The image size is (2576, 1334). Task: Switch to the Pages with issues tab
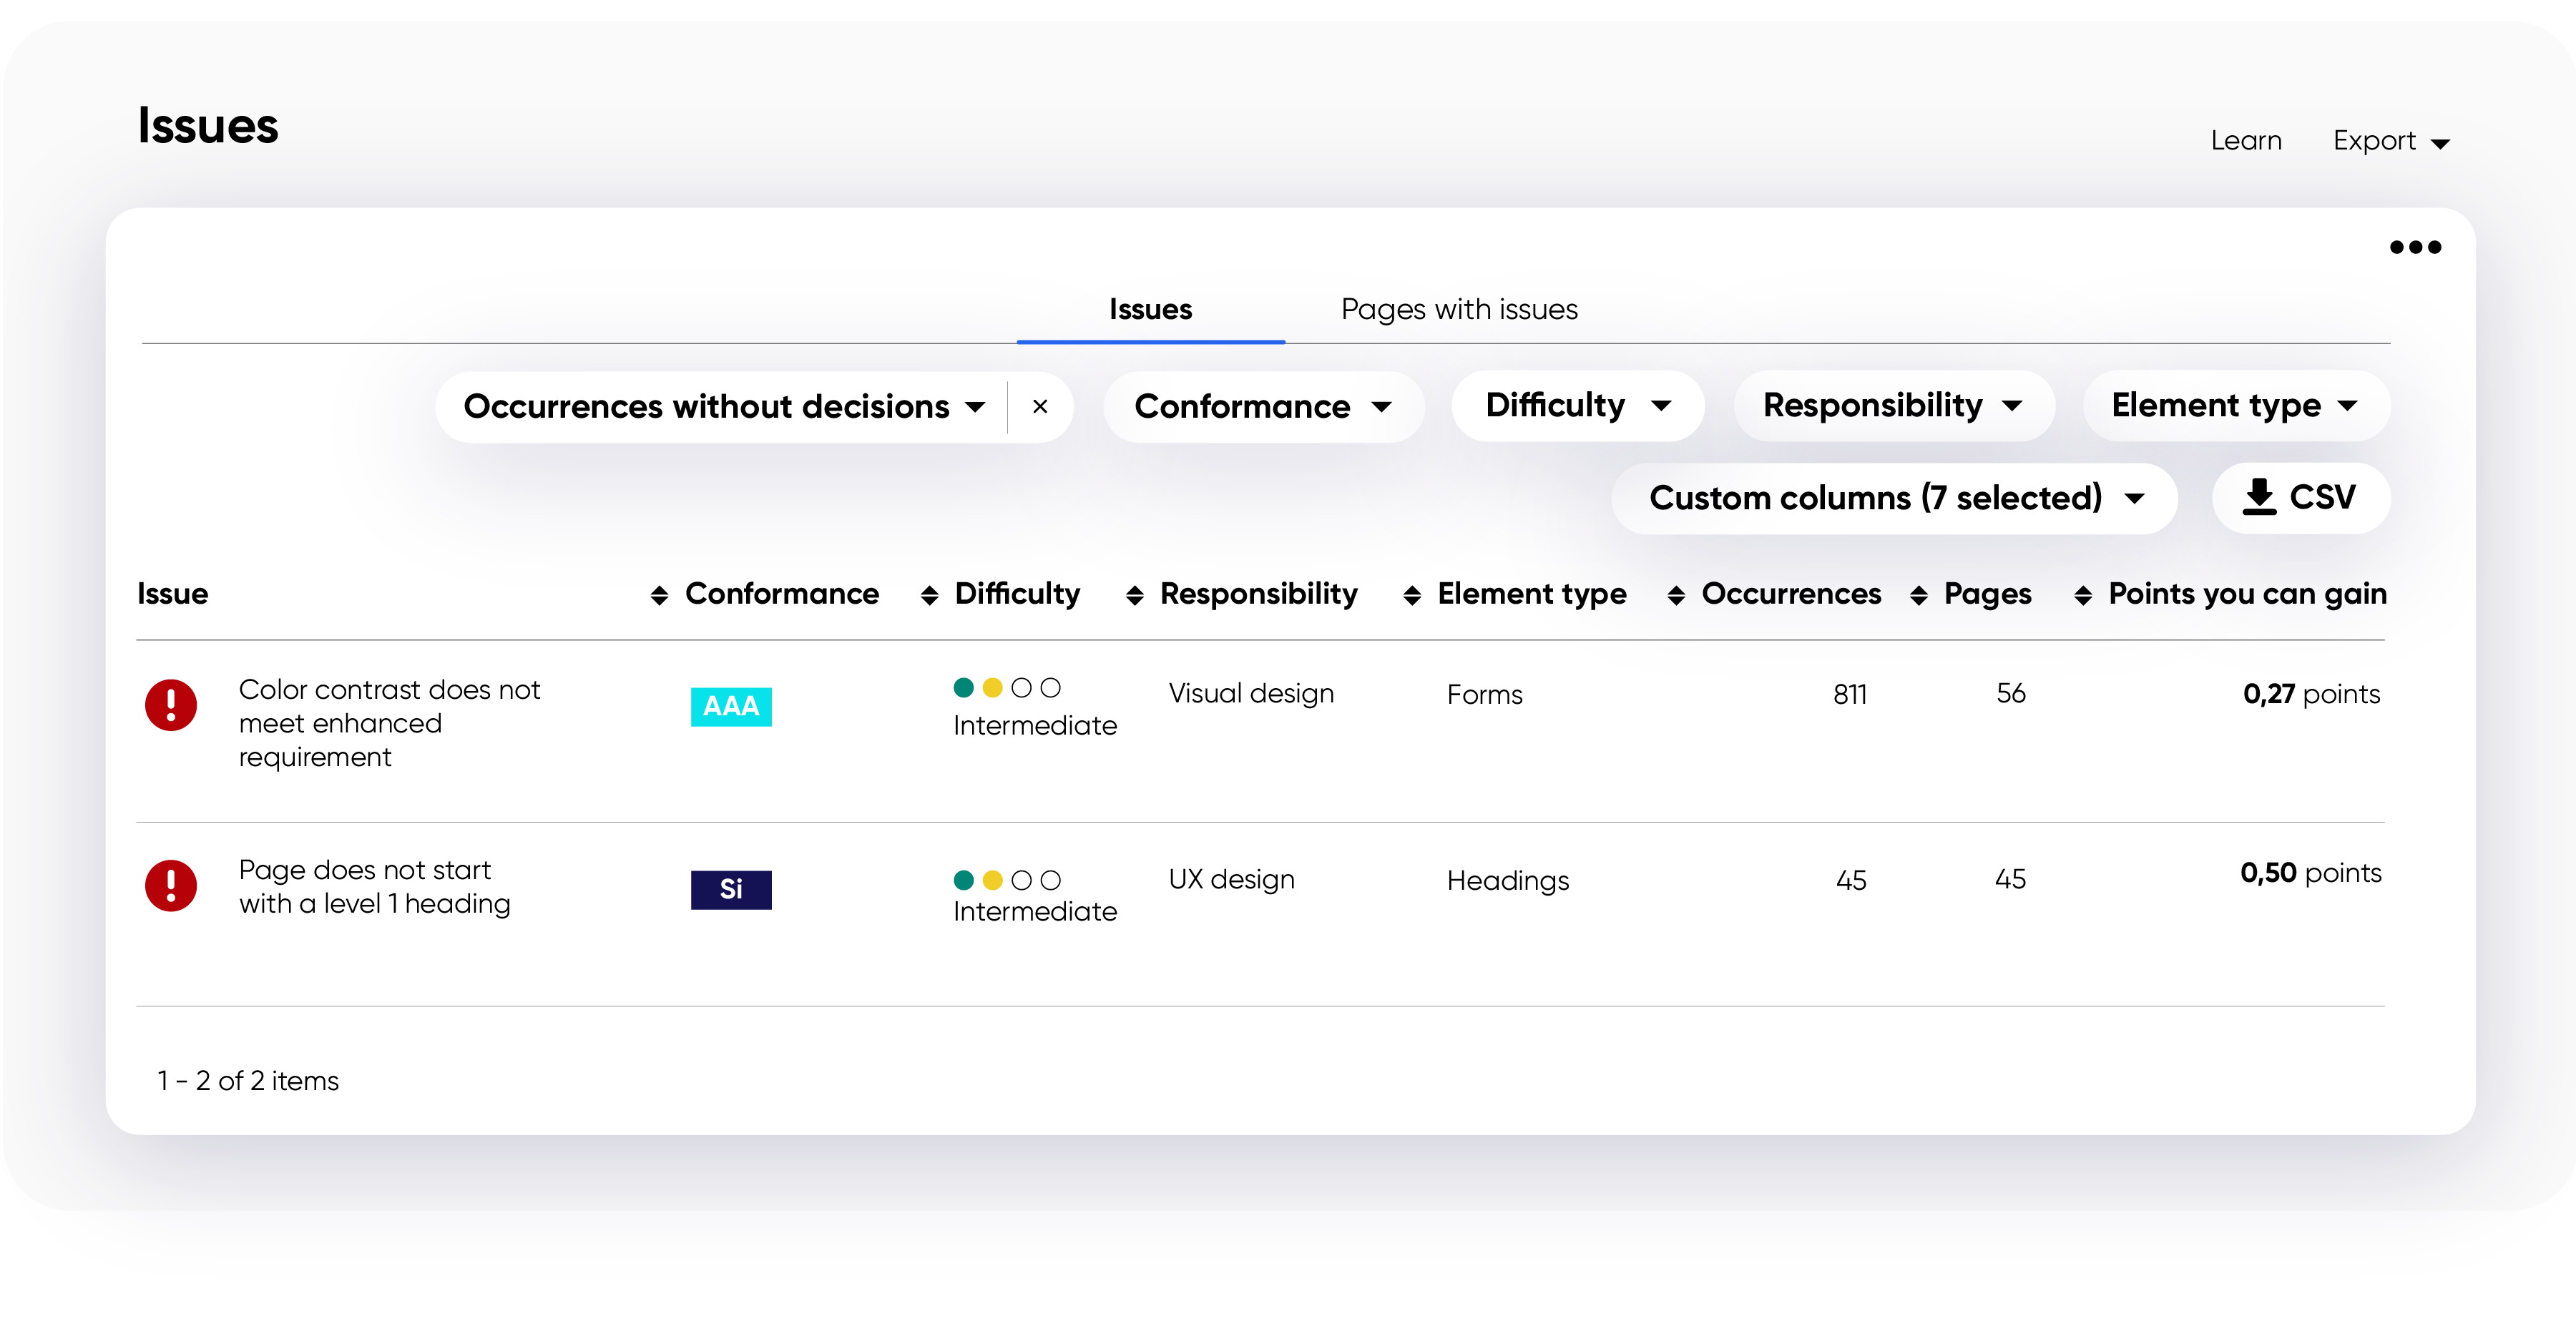pos(1458,310)
